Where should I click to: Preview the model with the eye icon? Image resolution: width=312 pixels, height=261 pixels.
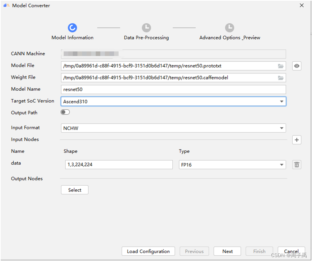point(297,66)
